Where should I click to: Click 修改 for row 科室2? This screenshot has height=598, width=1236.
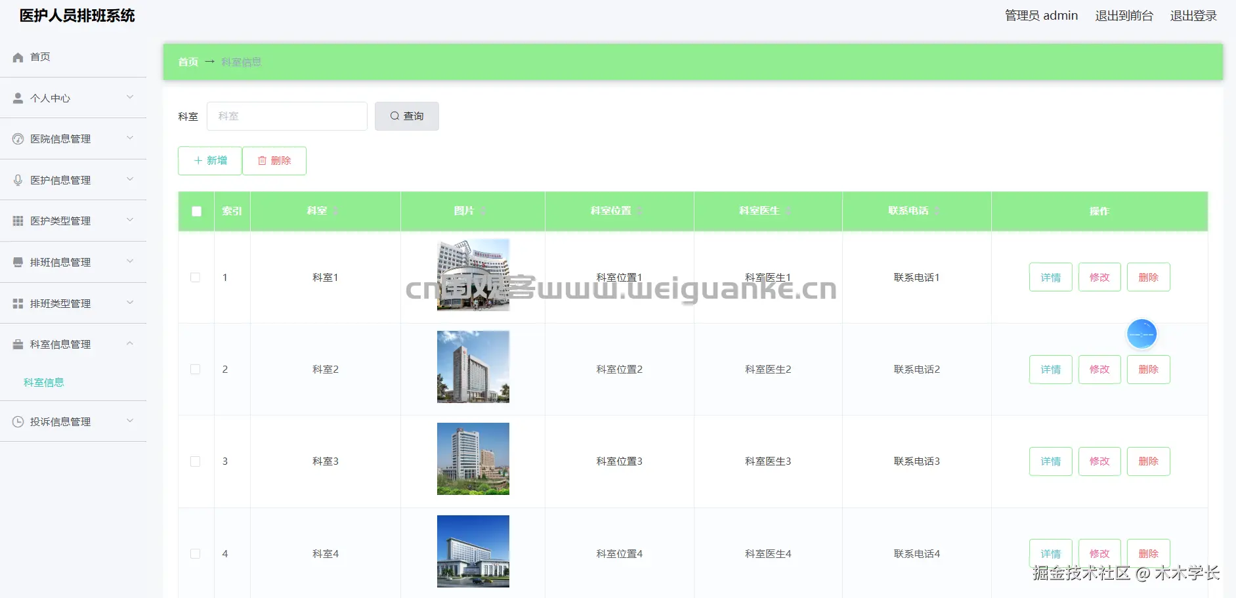[1099, 370]
